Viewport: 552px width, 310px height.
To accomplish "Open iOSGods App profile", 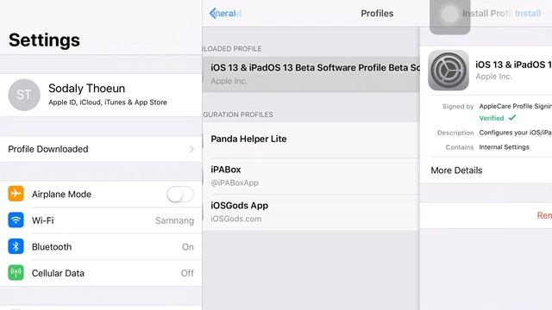I will pyautogui.click(x=311, y=212).
